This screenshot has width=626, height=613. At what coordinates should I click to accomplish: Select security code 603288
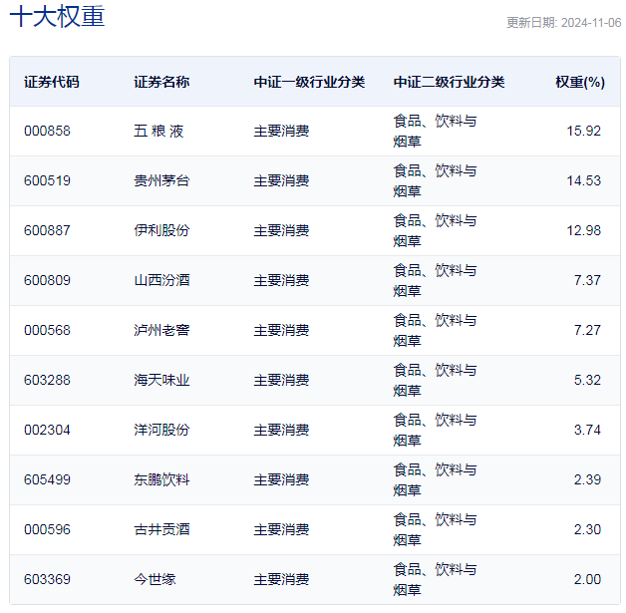(x=47, y=381)
